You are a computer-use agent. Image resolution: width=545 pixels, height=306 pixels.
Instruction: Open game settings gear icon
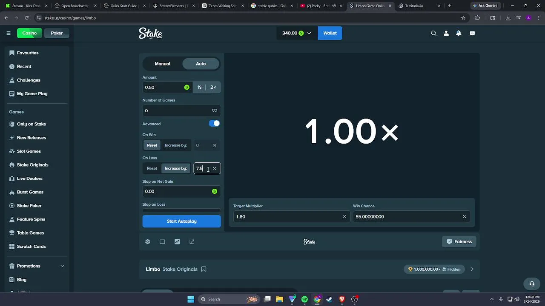pyautogui.click(x=147, y=241)
